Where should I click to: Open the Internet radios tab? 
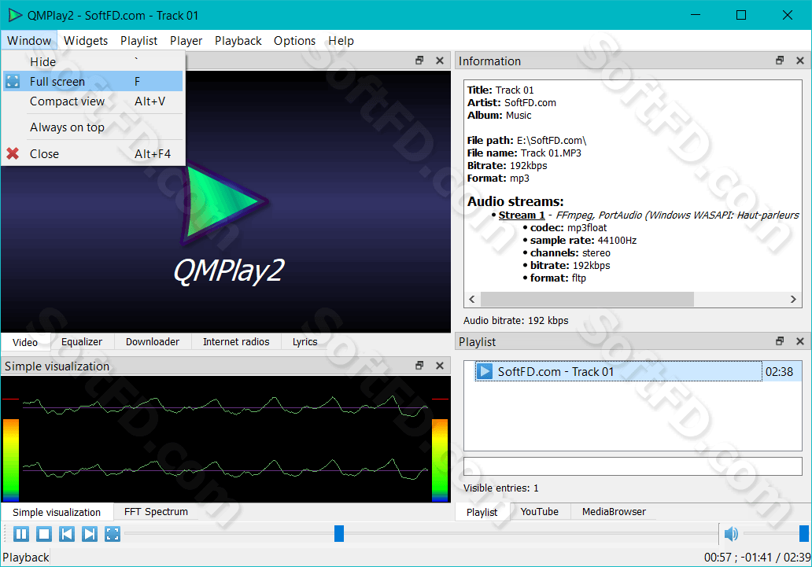coord(236,342)
